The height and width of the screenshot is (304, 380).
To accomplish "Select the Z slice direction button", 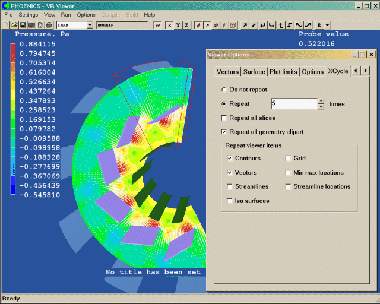I will (186, 25).
